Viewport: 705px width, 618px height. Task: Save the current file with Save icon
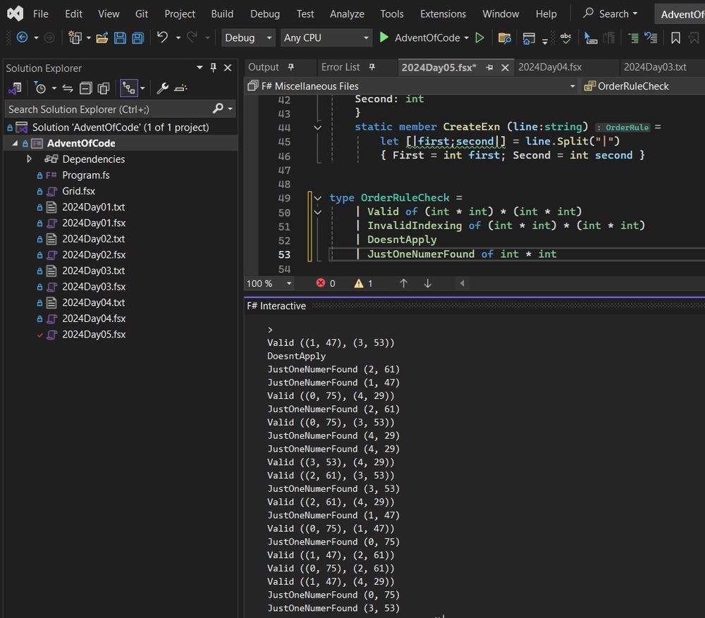pyautogui.click(x=120, y=38)
